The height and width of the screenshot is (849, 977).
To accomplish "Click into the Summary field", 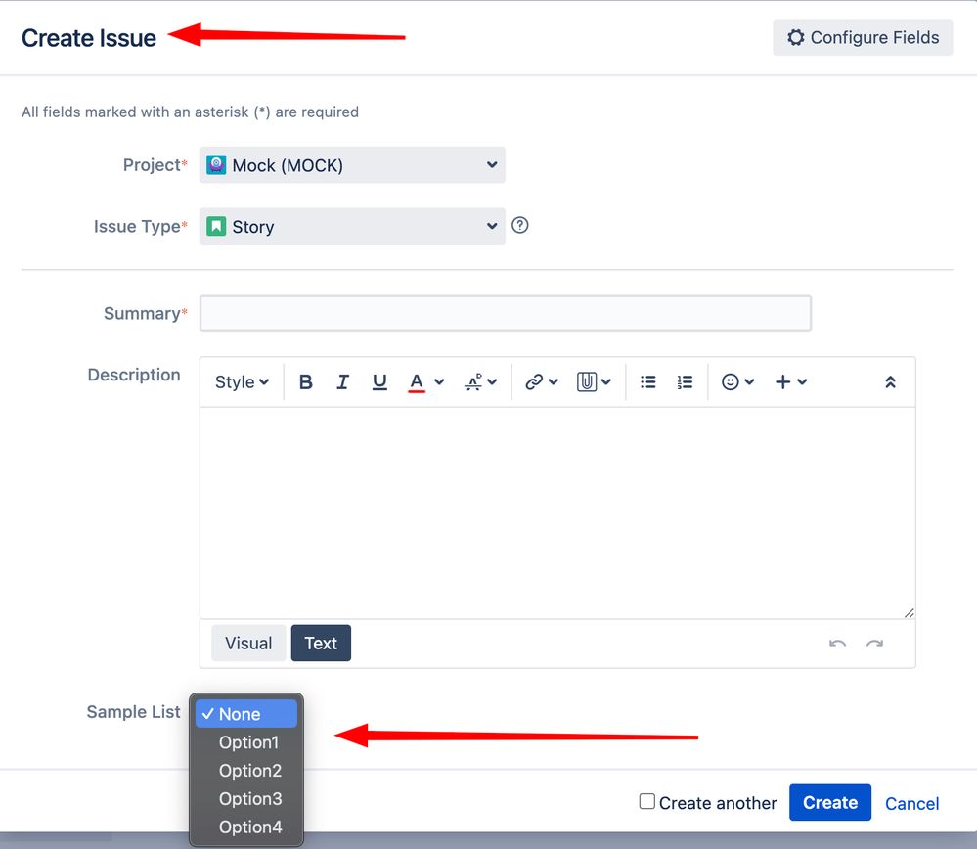I will pos(506,313).
